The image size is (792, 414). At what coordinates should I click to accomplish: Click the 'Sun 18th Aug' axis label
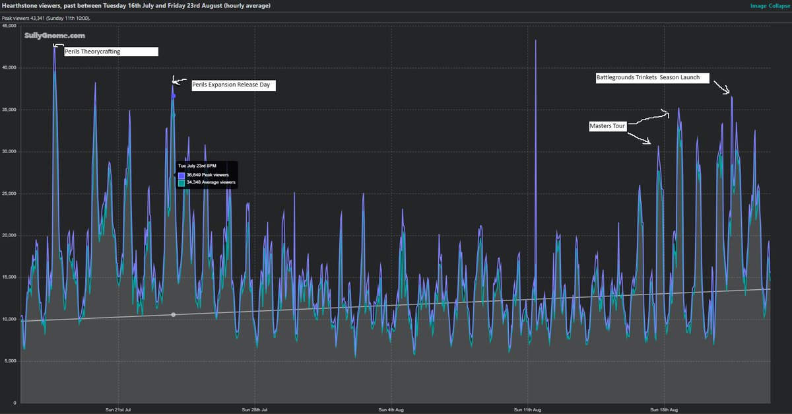[663, 409]
